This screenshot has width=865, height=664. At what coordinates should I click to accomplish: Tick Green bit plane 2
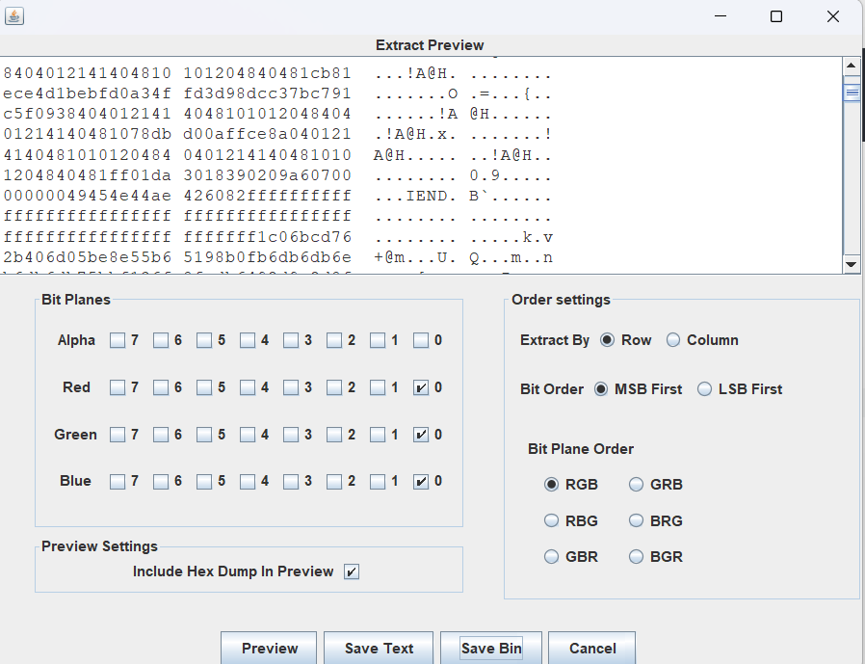click(333, 435)
